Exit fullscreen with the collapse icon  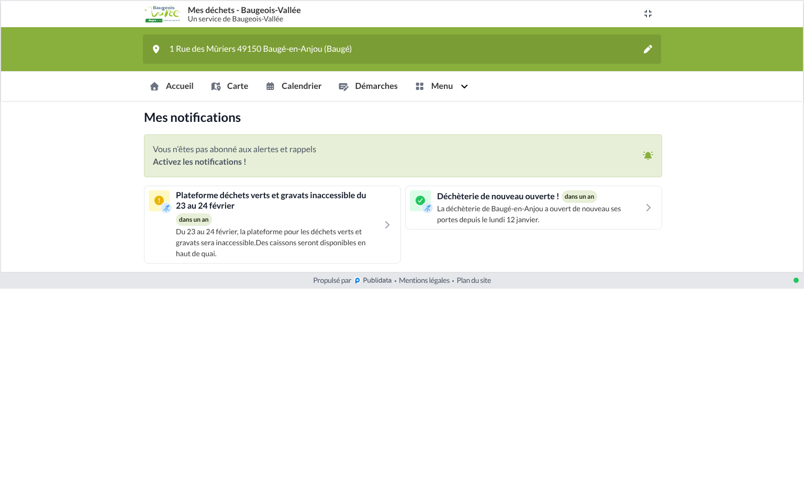648,14
